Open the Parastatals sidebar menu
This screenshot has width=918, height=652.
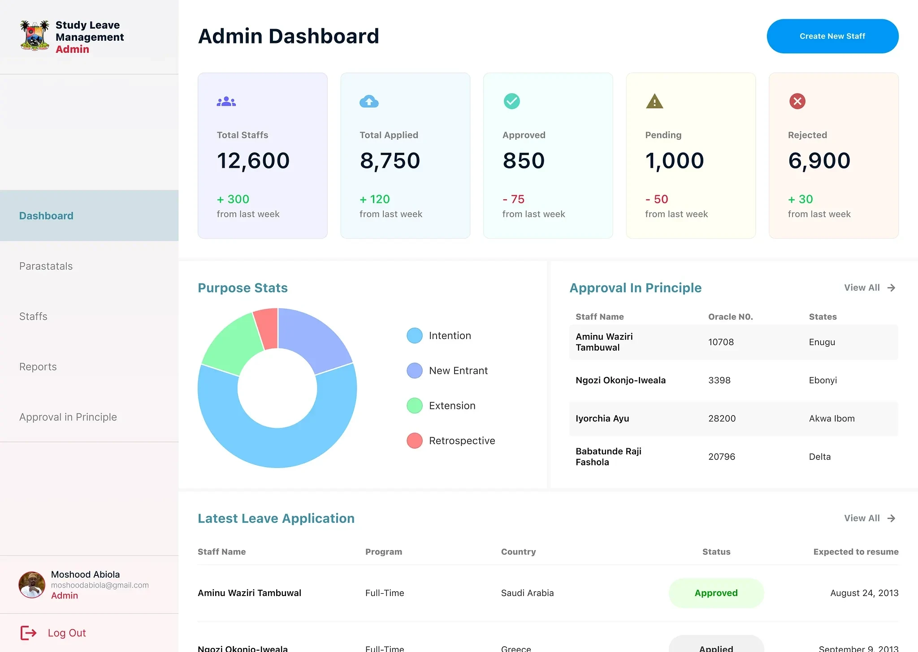(46, 266)
